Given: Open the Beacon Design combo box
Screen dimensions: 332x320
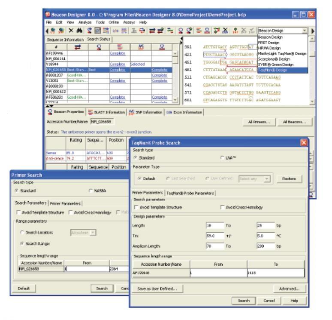Looking at the screenshot, I should pyautogui.click(x=282, y=31).
